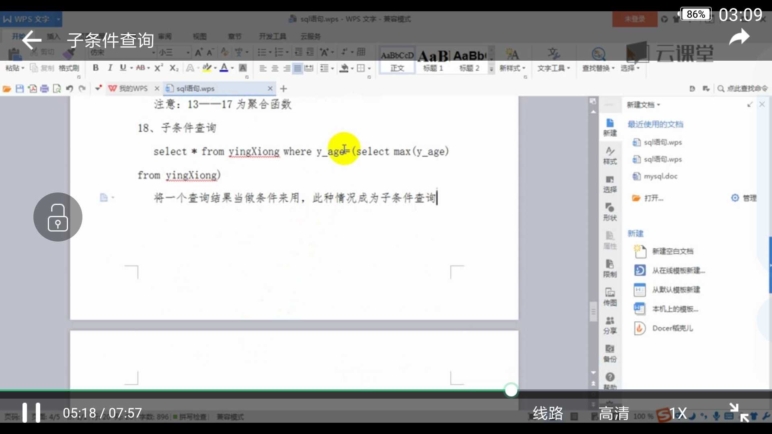Center align the text

pos(275,68)
